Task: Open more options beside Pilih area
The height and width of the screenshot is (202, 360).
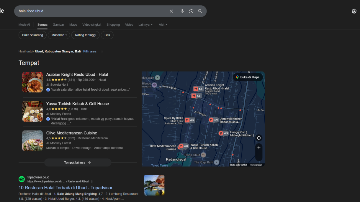Action: 102,51
